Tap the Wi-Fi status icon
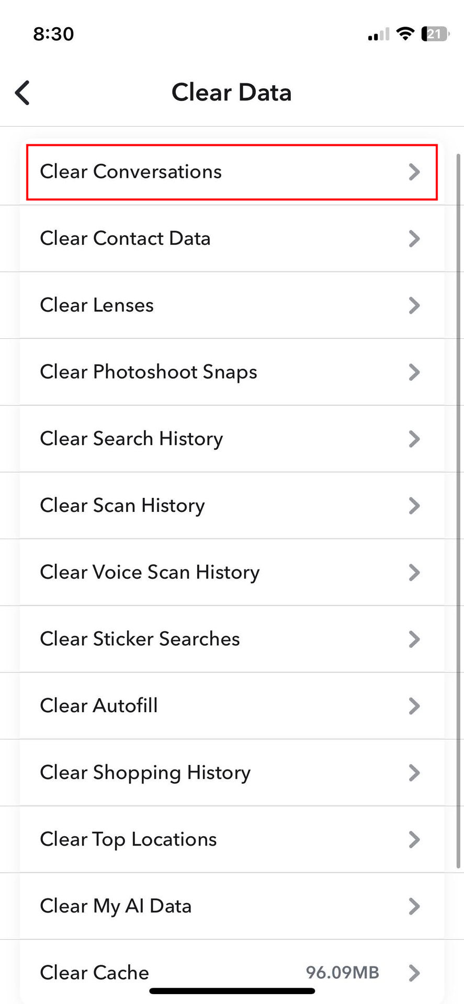 click(404, 34)
